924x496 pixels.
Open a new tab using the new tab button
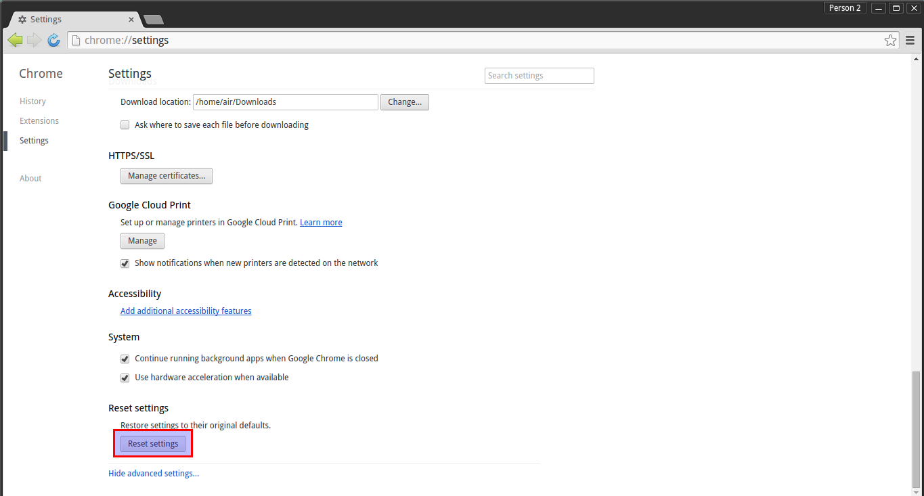[154, 20]
